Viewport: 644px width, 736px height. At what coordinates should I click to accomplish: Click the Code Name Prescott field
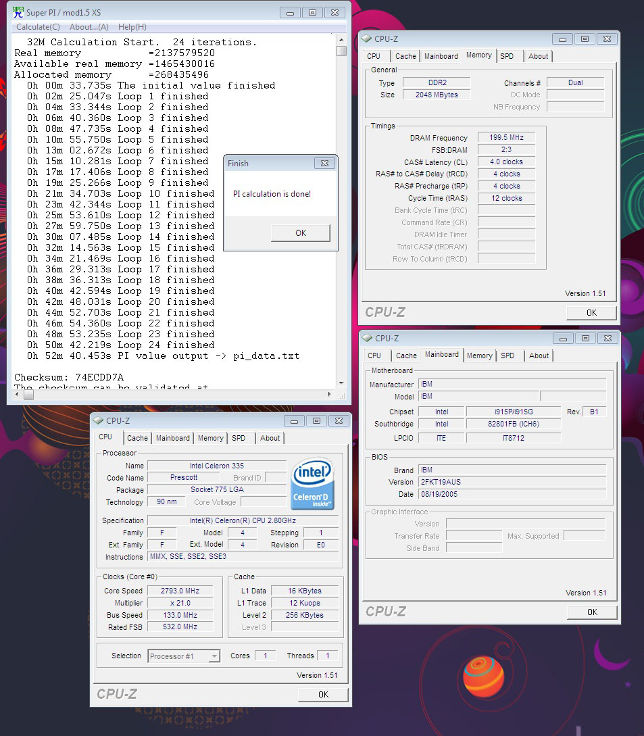[x=184, y=477]
